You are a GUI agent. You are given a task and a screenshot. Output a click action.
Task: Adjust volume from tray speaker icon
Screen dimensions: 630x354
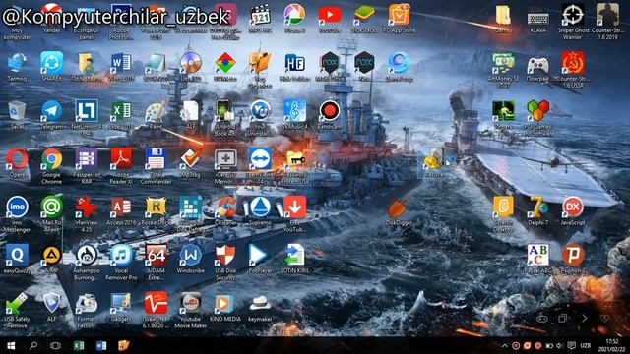(560, 345)
